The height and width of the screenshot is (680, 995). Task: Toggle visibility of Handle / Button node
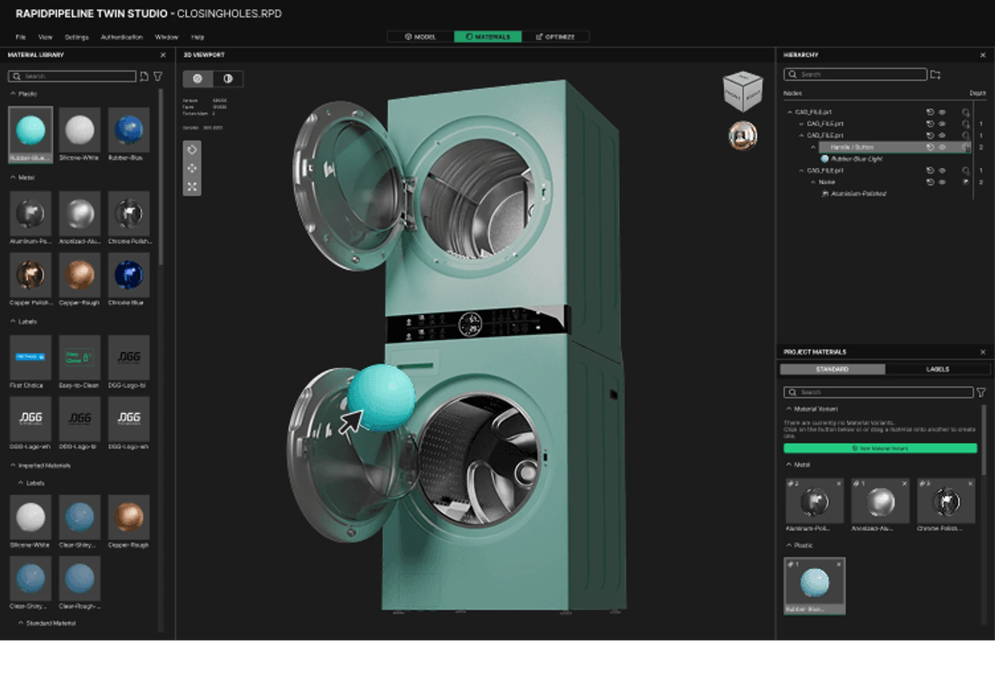942,147
